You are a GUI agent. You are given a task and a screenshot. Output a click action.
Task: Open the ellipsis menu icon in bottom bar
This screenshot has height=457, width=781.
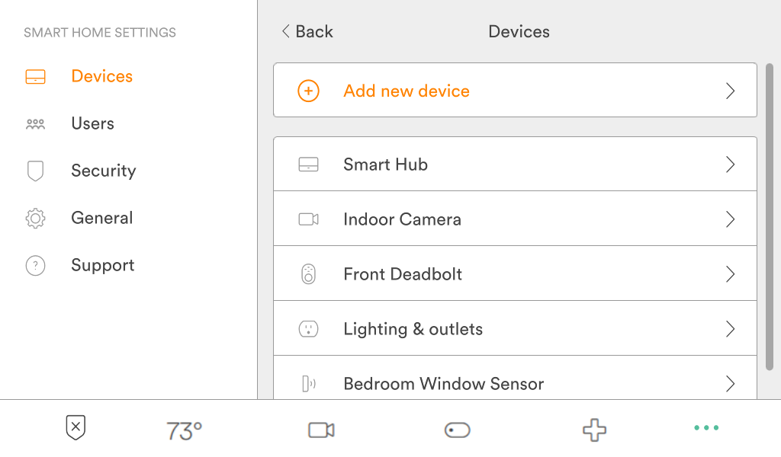click(706, 429)
